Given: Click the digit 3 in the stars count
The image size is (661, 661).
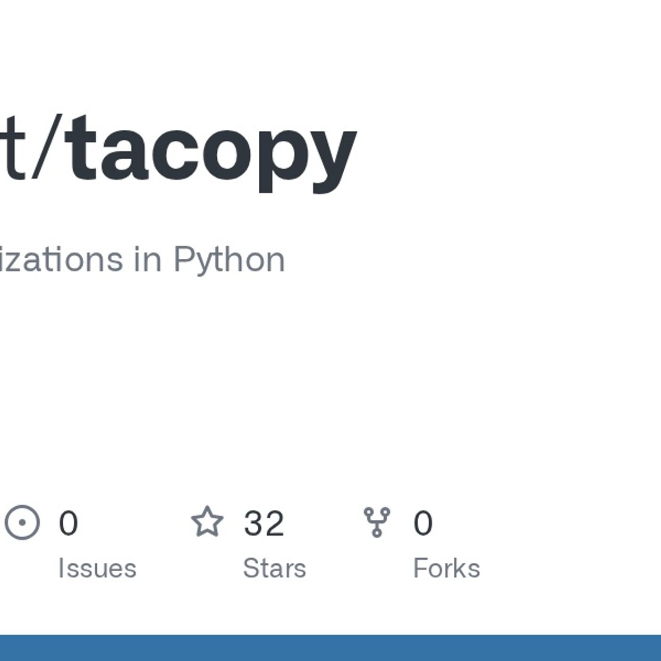Looking at the screenshot, I should click(x=254, y=523).
